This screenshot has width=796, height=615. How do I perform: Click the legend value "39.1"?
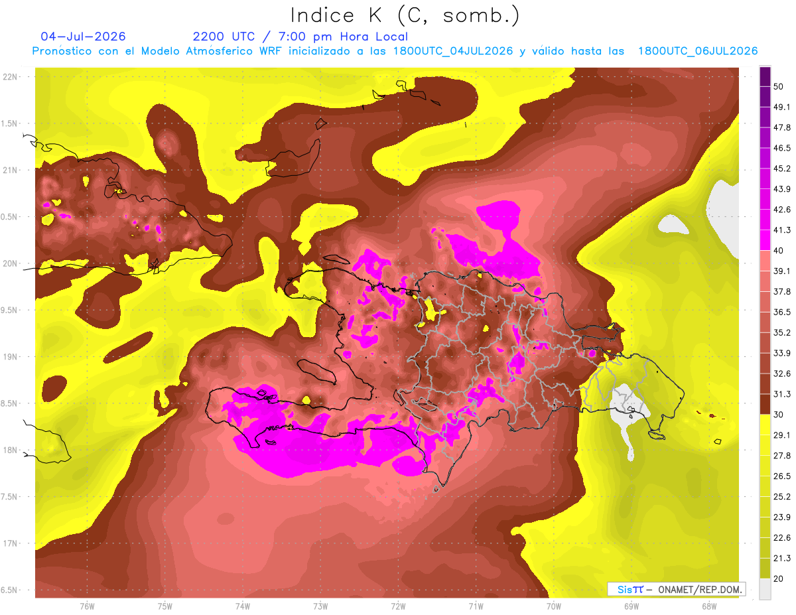point(782,271)
